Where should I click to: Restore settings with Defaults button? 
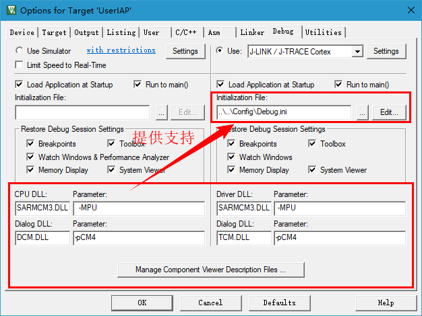click(279, 303)
